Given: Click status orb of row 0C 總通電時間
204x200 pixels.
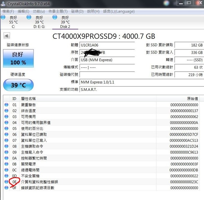Looking at the screenshot, I should [x=6, y=170].
